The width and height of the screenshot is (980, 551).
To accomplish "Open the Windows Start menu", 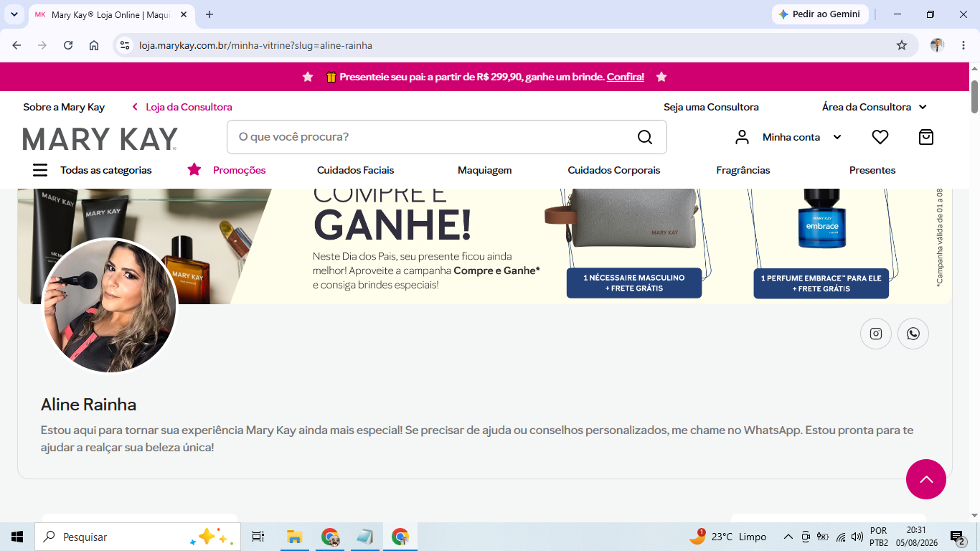I will pos(17,537).
